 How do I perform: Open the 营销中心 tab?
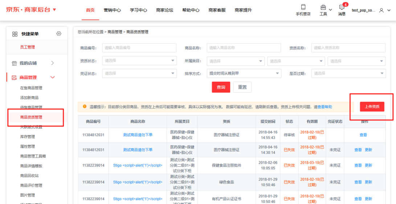pos(112,10)
